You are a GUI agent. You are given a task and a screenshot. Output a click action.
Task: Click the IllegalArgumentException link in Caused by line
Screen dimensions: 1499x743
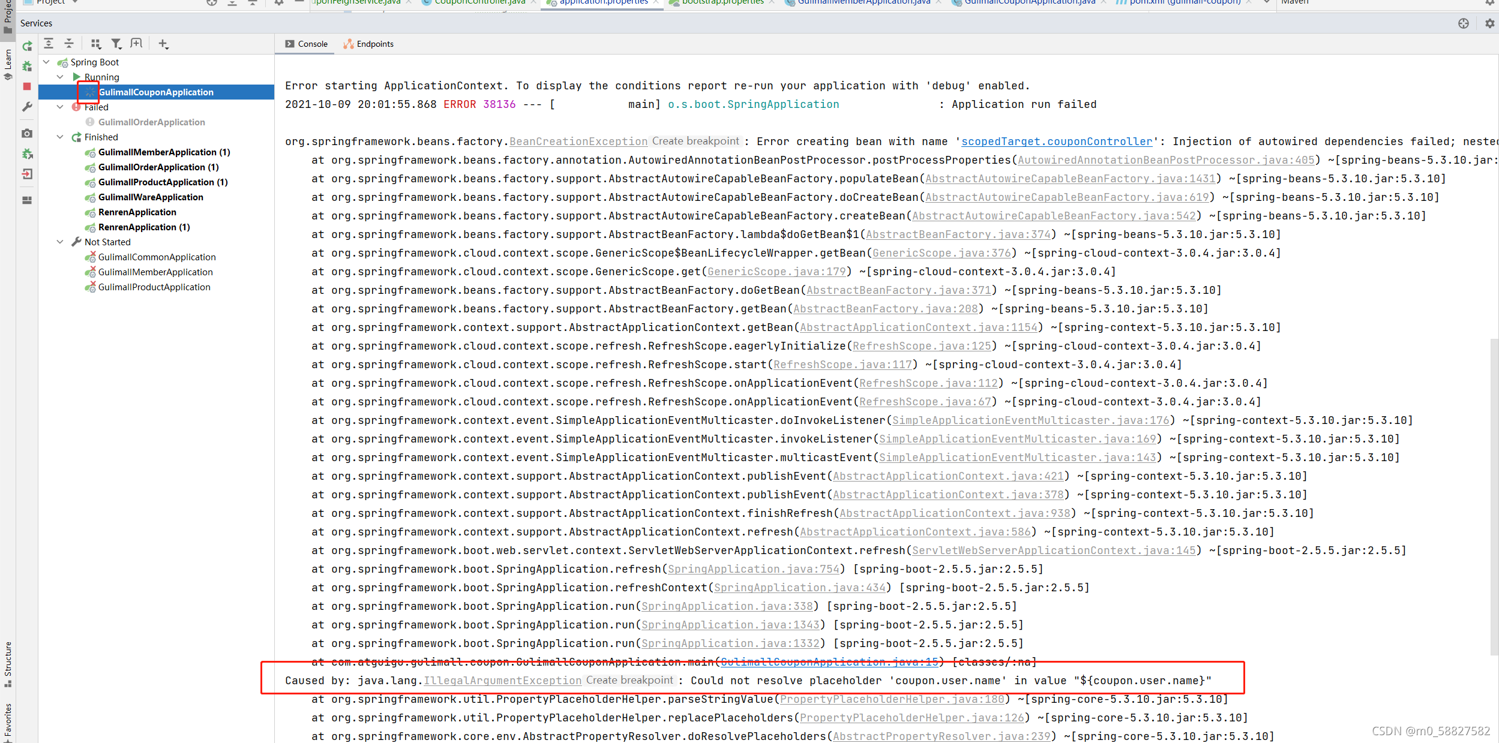pyautogui.click(x=502, y=681)
